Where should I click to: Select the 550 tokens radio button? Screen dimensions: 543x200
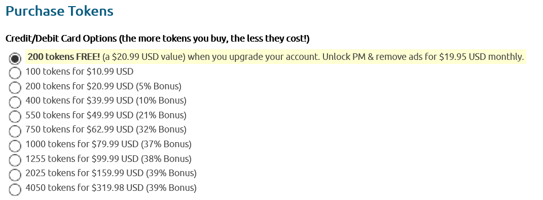15,117
